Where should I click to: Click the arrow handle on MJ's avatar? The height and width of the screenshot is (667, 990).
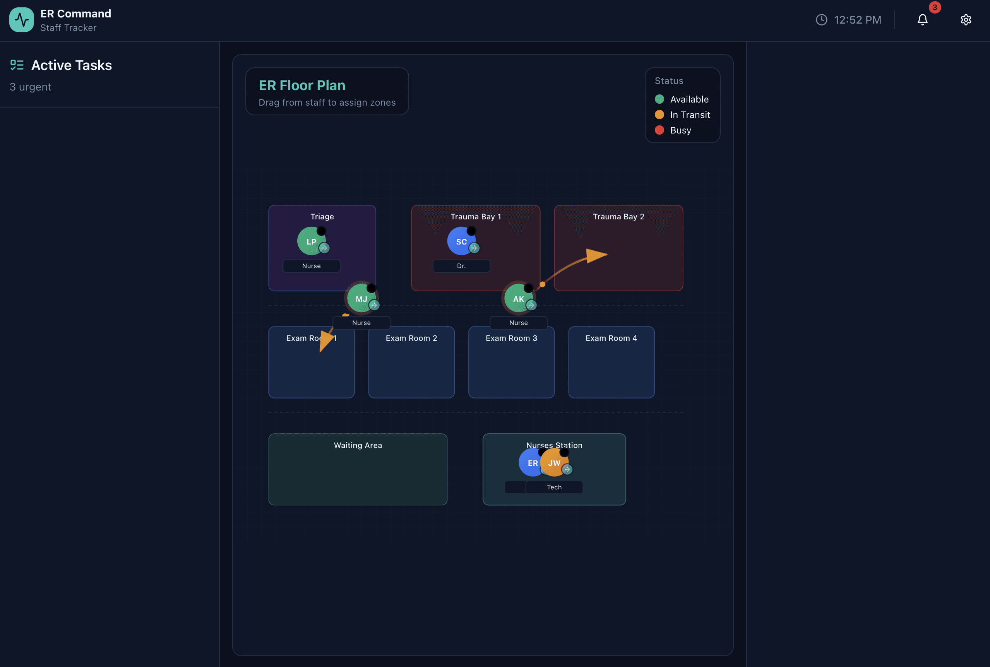point(374,305)
